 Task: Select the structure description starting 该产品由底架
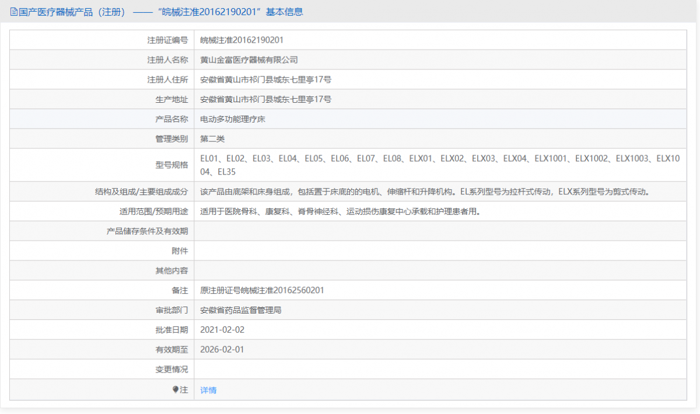(x=425, y=192)
